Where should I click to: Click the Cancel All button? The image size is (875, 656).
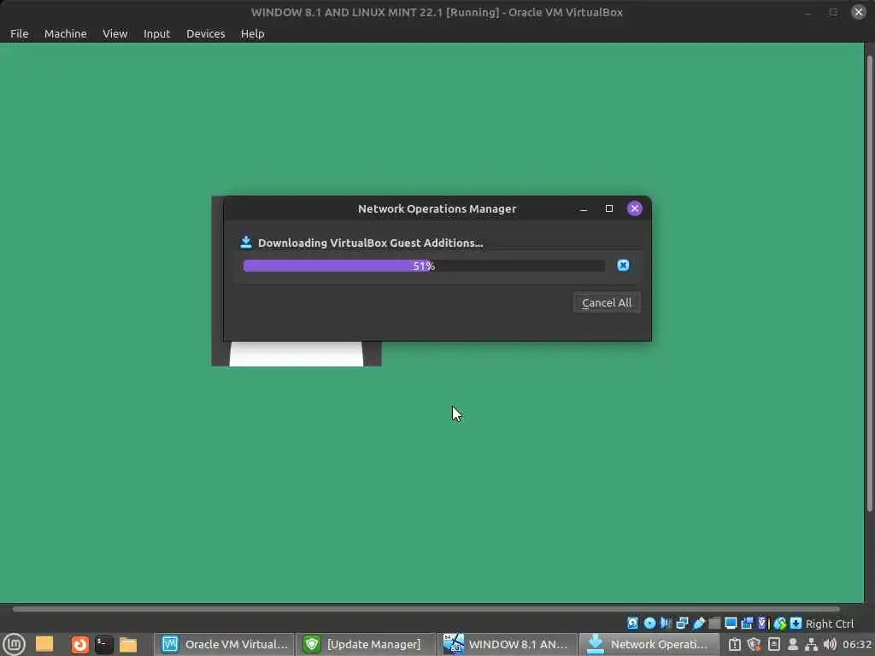607,302
